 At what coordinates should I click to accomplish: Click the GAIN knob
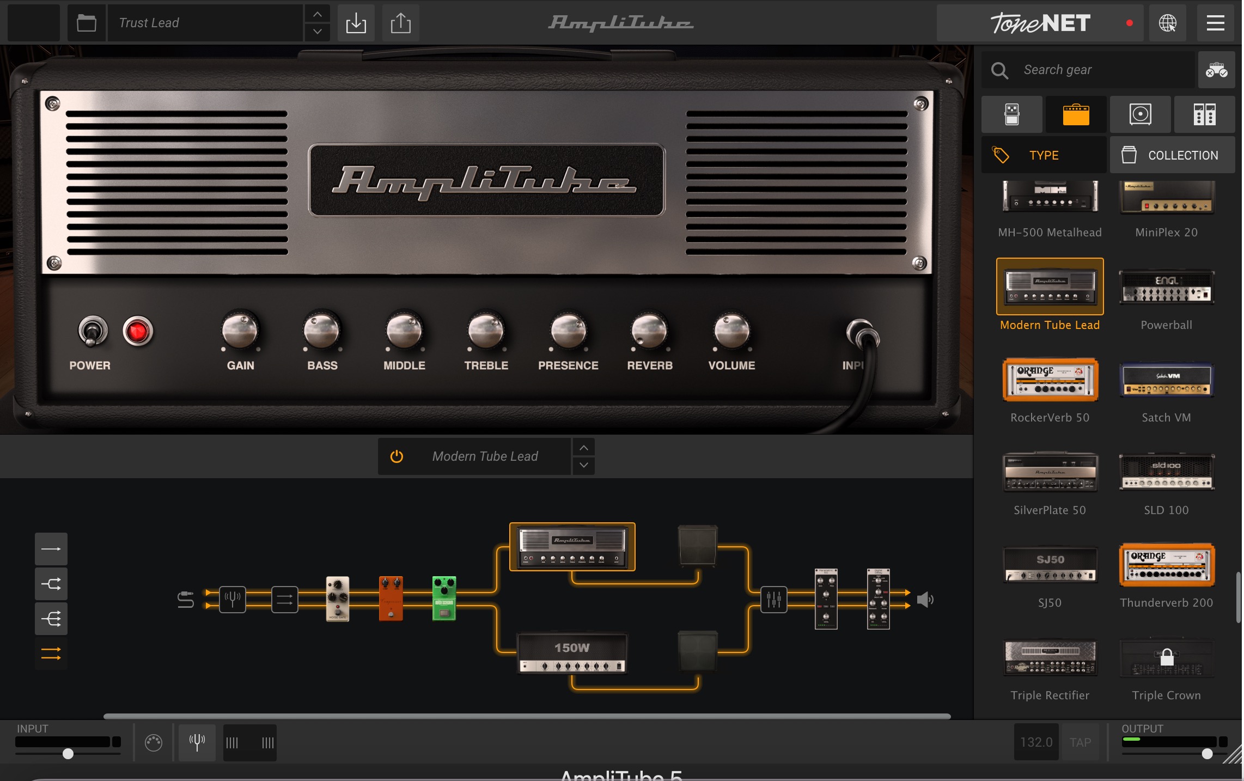[240, 331]
